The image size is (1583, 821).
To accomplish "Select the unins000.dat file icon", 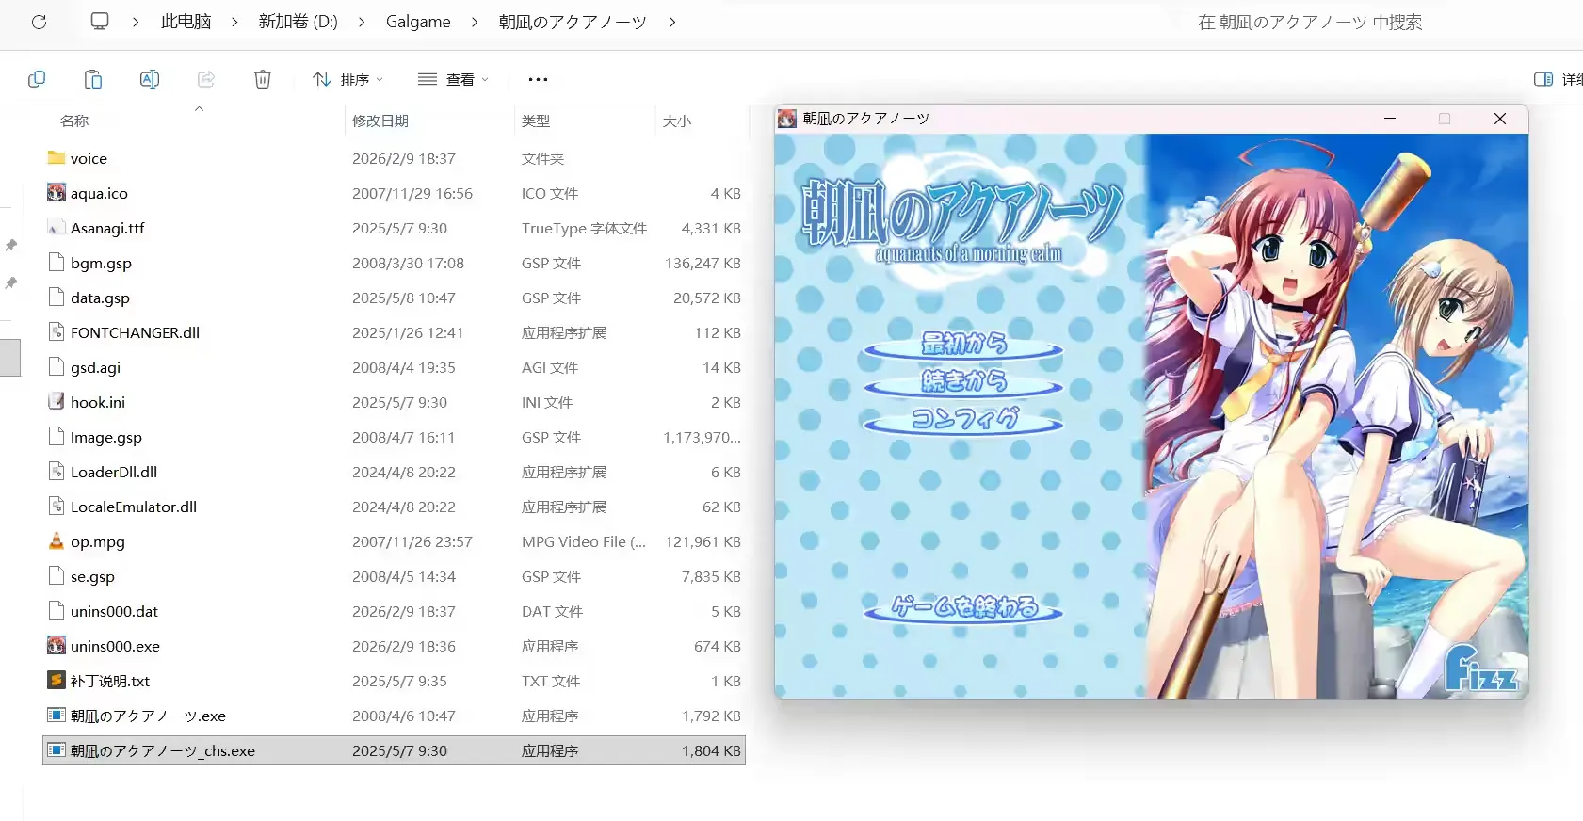I will pyautogui.click(x=57, y=611).
